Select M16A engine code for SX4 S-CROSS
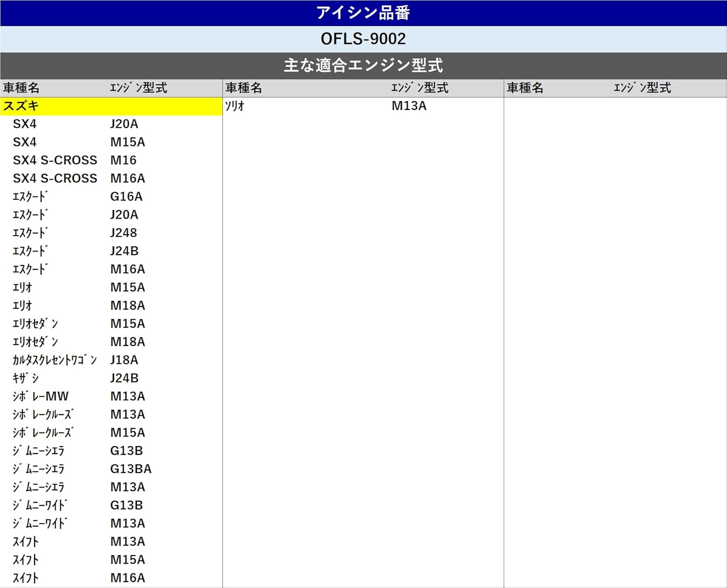This screenshot has height=588, width=727. [127, 178]
